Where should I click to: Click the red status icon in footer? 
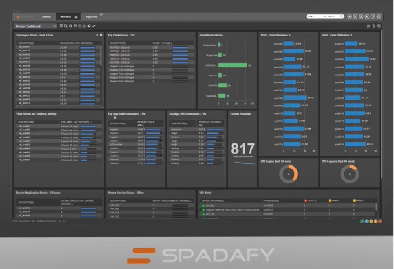pyautogui.click(x=380, y=222)
